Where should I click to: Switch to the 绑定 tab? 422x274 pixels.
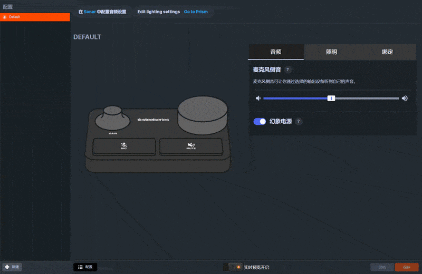pos(387,52)
